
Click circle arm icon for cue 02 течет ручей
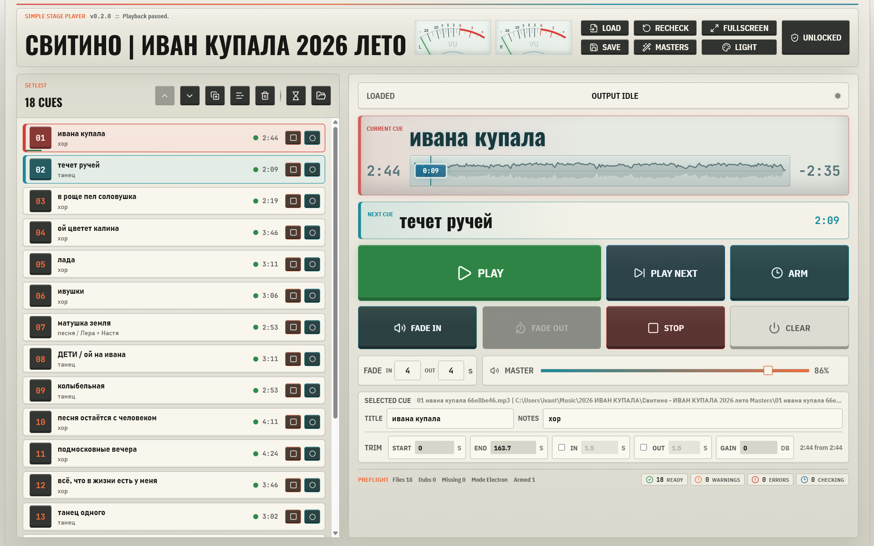[312, 169]
